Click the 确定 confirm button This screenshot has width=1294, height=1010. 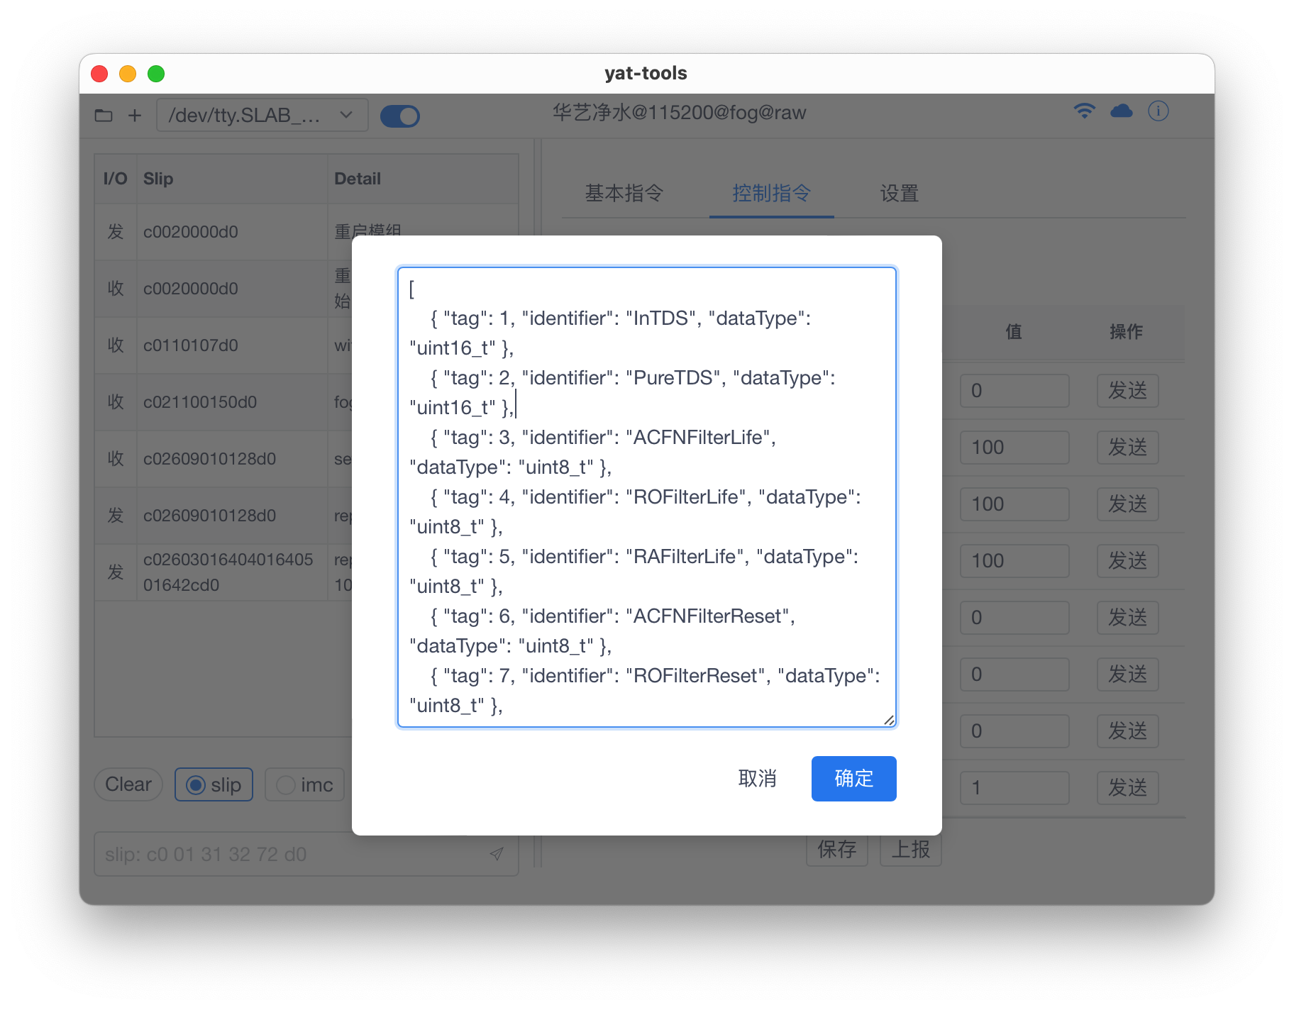[x=853, y=778]
